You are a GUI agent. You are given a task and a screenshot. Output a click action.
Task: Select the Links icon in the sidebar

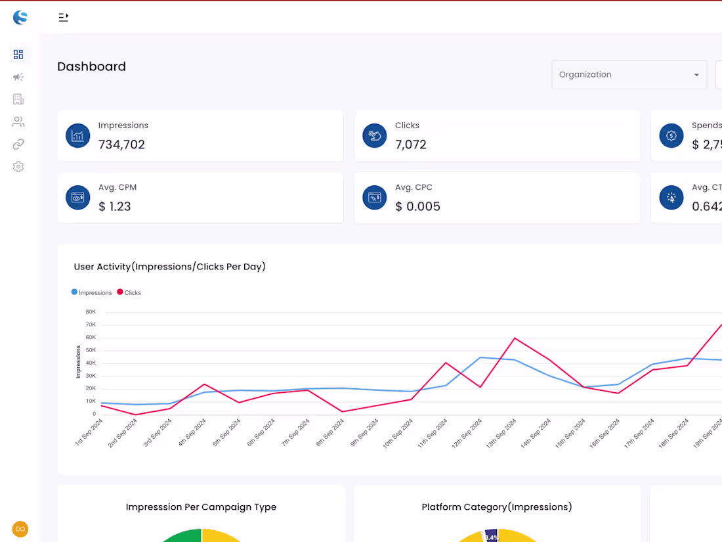18,144
